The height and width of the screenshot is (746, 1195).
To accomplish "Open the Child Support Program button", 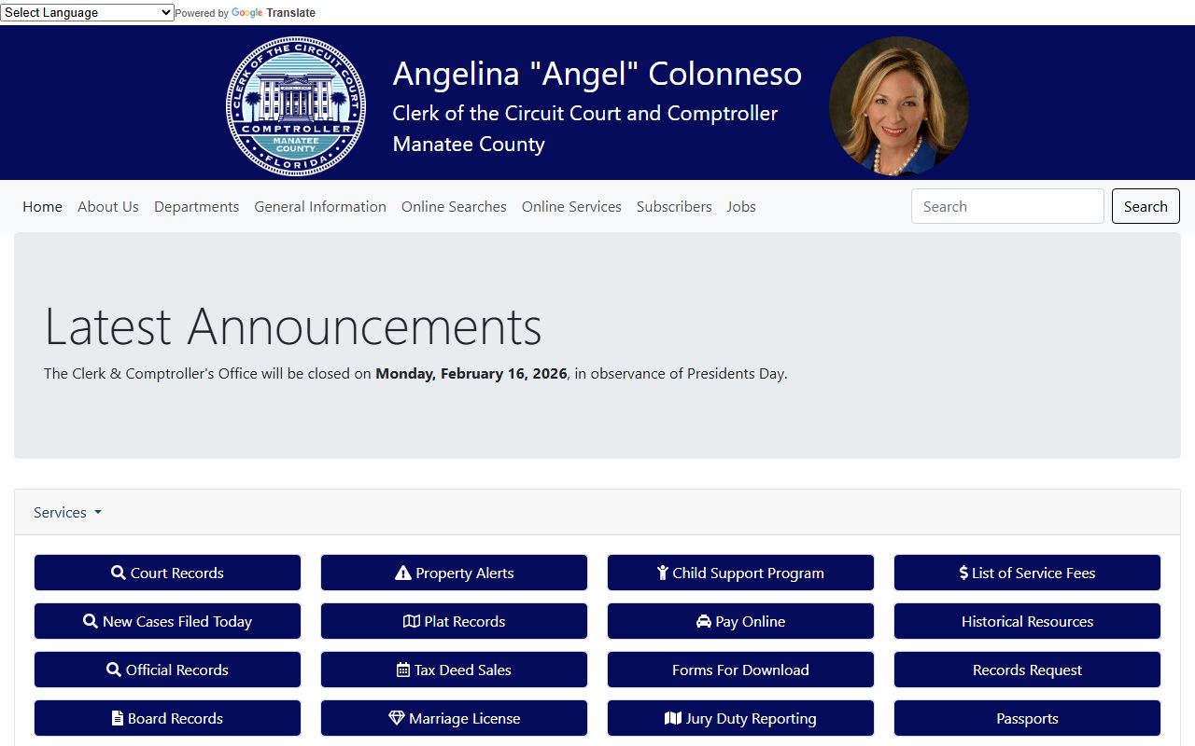I will 740,573.
